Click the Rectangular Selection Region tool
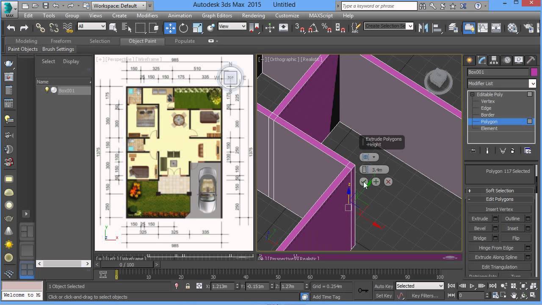 (140, 28)
